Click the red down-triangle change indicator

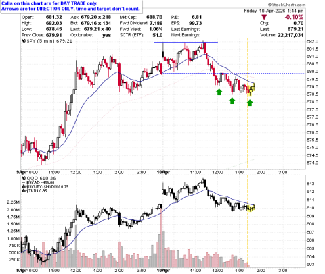pyautogui.click(x=264, y=17)
